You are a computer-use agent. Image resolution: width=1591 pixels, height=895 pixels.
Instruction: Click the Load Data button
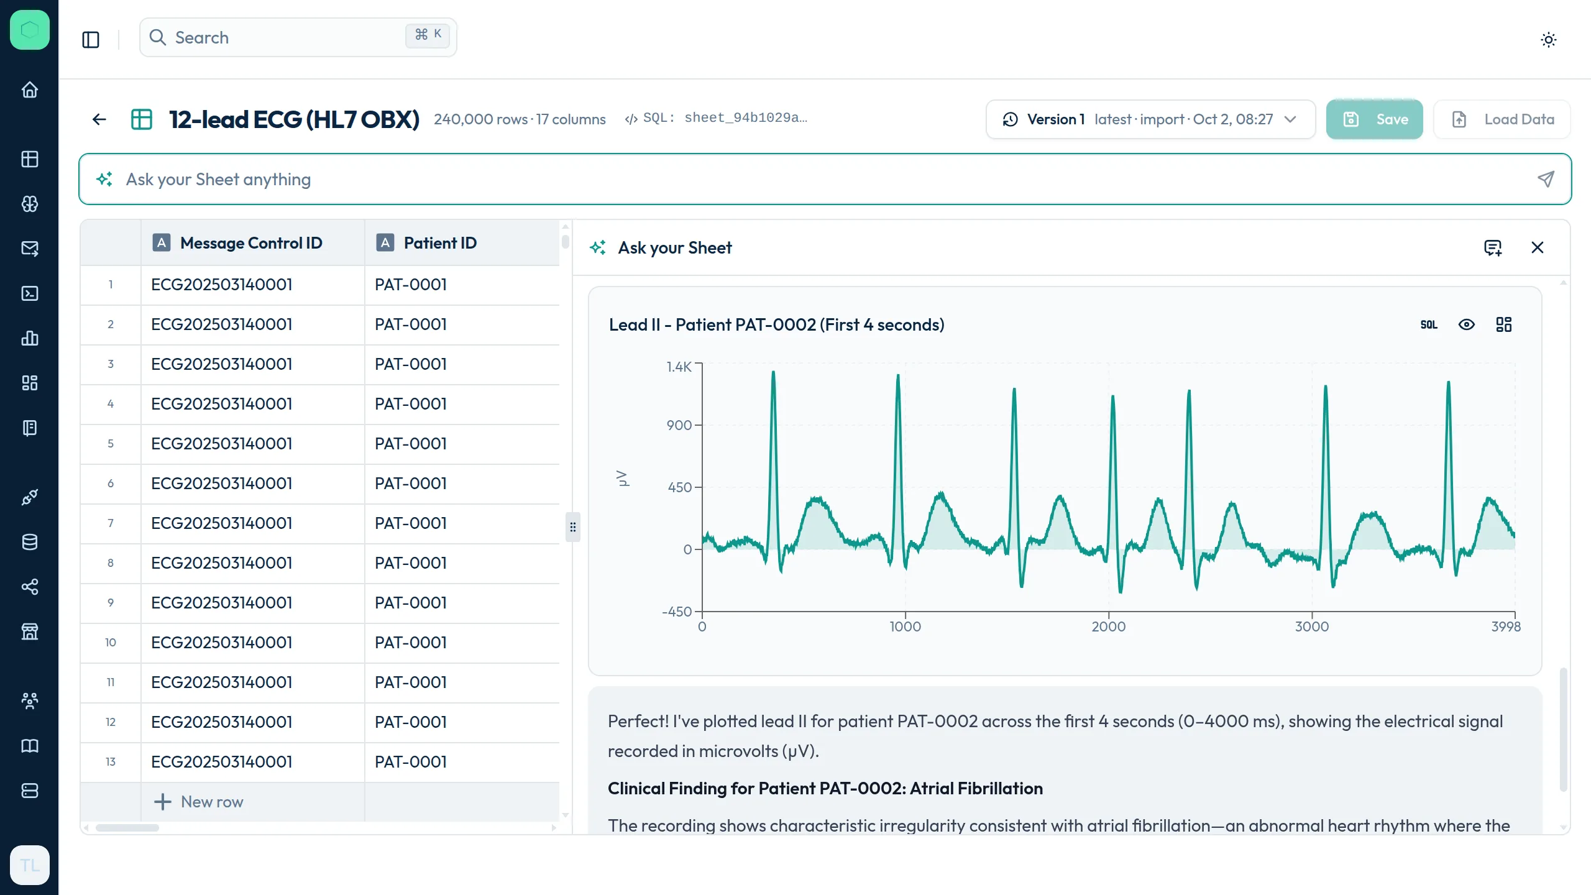point(1502,119)
